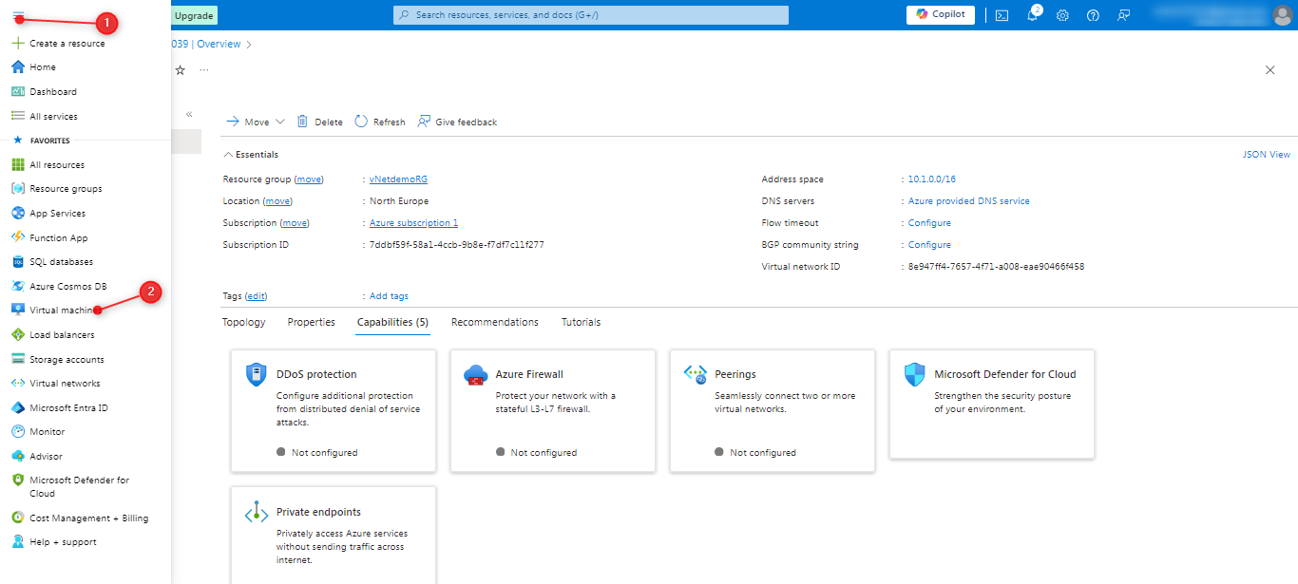Click the user account avatar
The height and width of the screenshot is (584, 1298).
[1282, 15]
